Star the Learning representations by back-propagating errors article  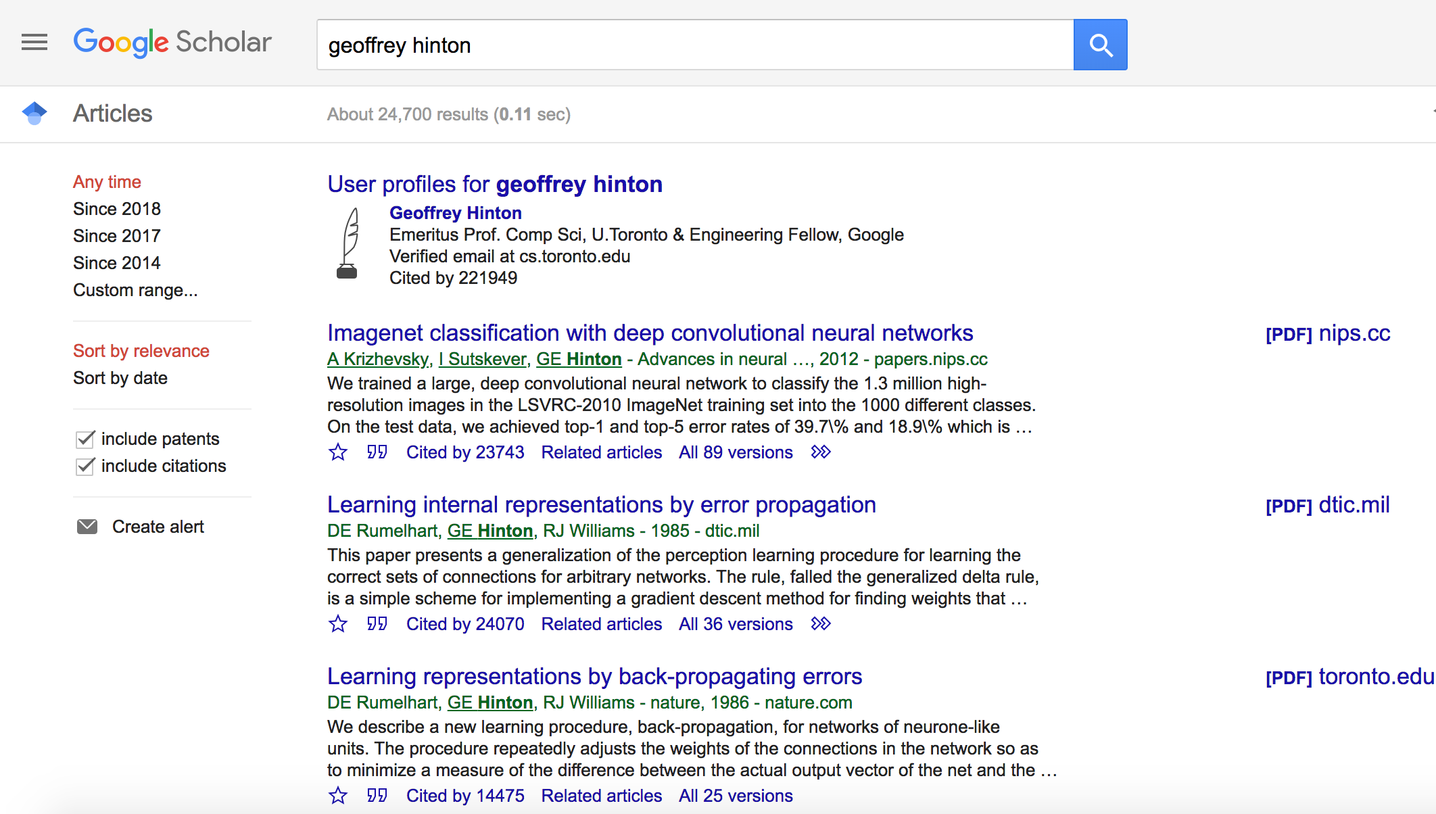tap(338, 796)
